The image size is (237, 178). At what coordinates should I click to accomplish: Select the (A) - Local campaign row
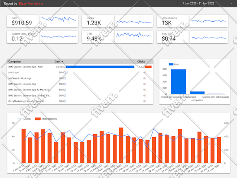[80, 73]
